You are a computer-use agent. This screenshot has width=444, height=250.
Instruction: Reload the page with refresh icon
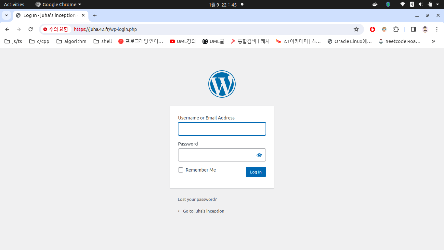click(31, 29)
